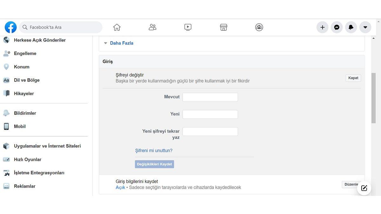This screenshot has height=214, width=381.
Task: Open Dil ve Bölge settings
Action: (x=27, y=80)
